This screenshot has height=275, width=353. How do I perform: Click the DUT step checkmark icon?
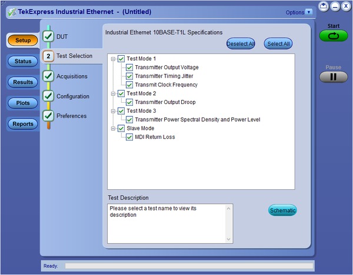(48, 36)
